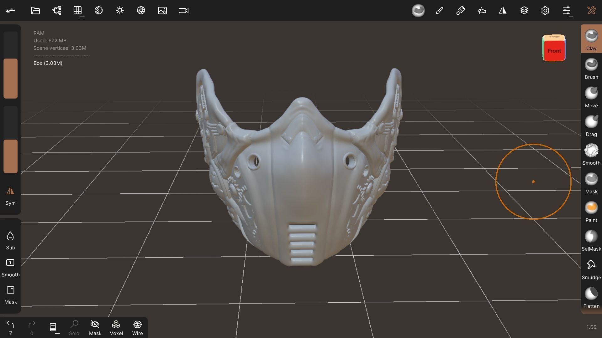Toggle Sym symmetry on left panel
This screenshot has width=602, height=338.
click(x=10, y=196)
